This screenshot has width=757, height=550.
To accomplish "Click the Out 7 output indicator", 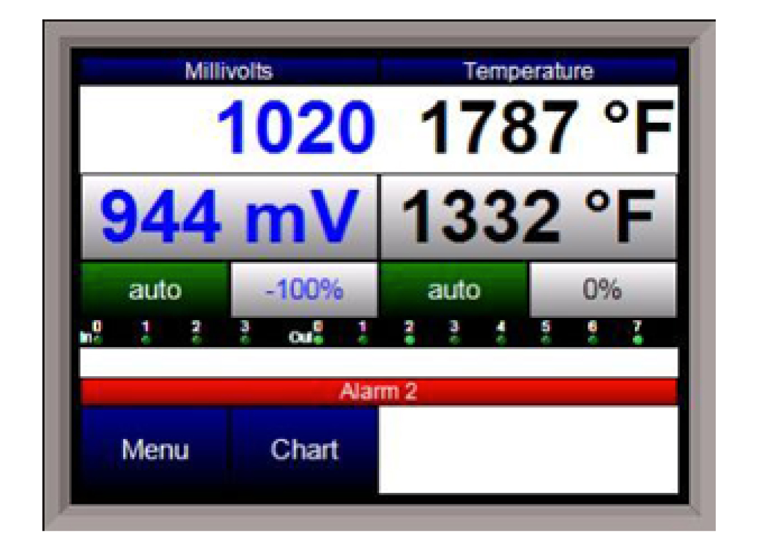I will click(x=637, y=339).
